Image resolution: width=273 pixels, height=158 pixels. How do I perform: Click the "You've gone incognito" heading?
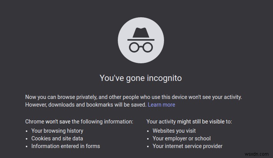tap(141, 78)
